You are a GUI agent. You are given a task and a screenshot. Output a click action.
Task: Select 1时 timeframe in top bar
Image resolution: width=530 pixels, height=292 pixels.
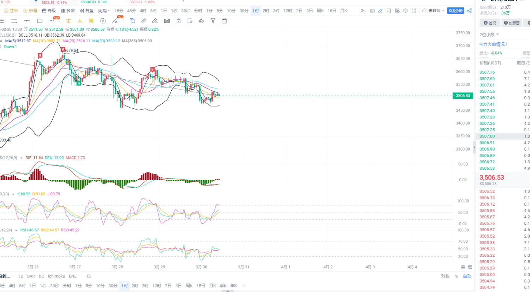click(256, 11)
